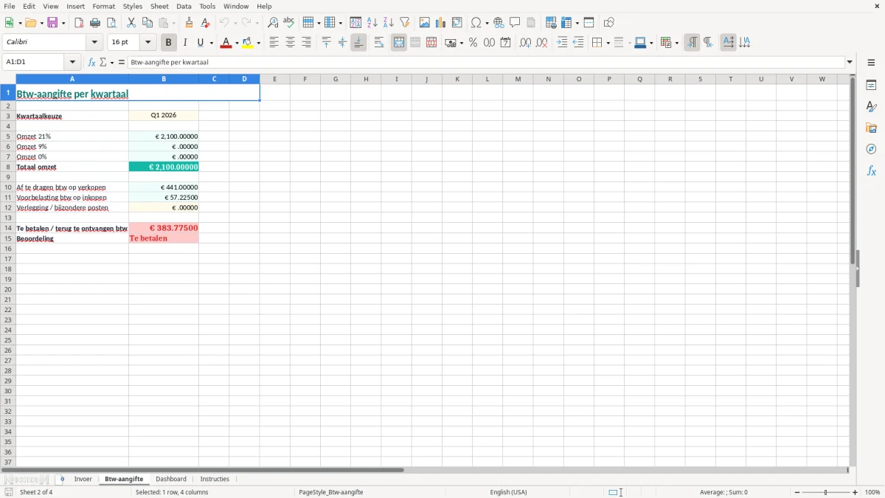Click the zoom out minus button
885x498 pixels.
pos(797,492)
